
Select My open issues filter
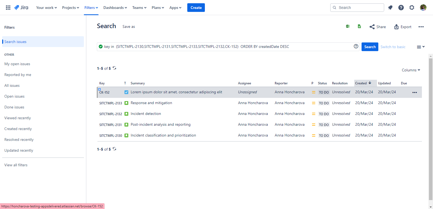point(17,64)
